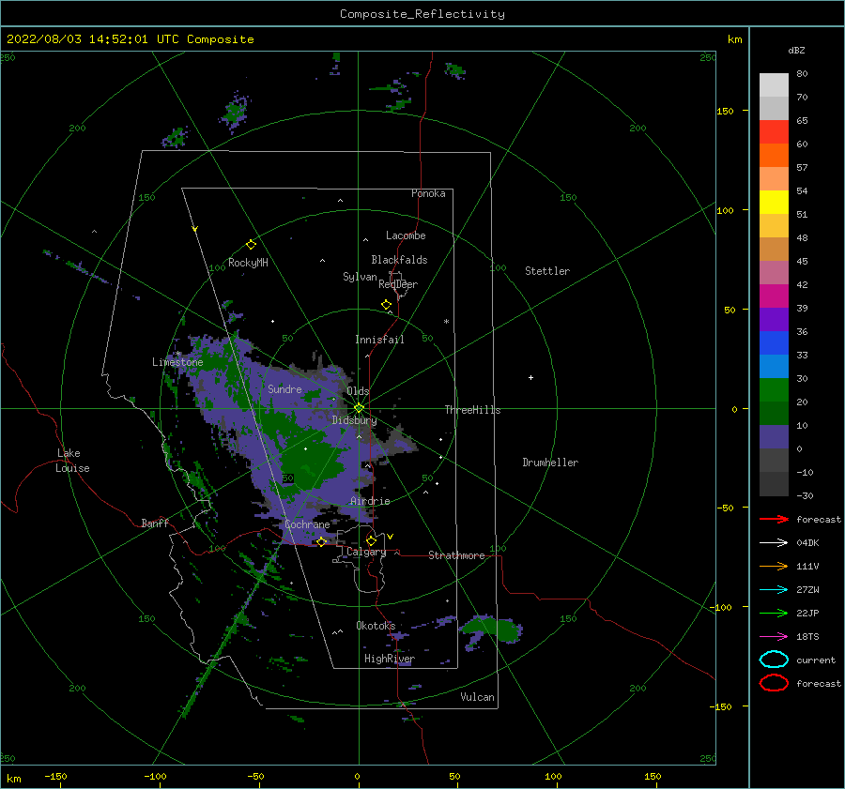Click the yellow diamond marker above Calgary
845x789 pixels.
(x=371, y=540)
